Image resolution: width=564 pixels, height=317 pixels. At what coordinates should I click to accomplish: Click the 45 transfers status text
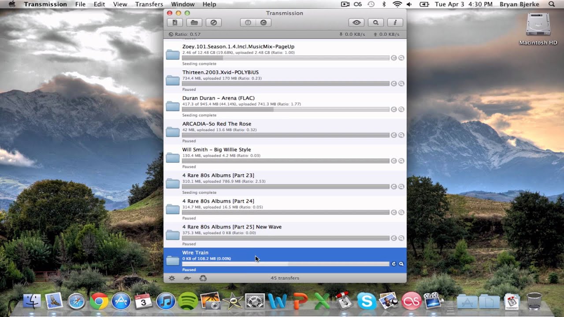pos(285,278)
